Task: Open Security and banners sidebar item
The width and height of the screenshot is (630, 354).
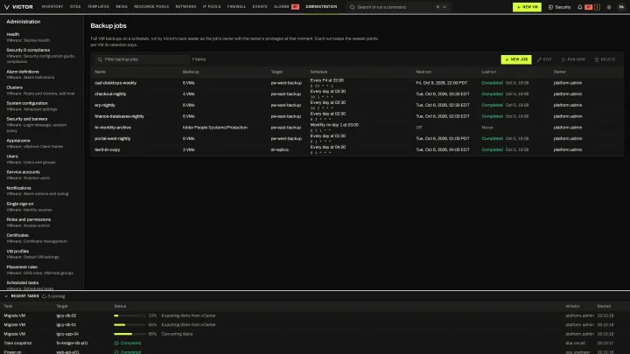Action: pos(41,125)
